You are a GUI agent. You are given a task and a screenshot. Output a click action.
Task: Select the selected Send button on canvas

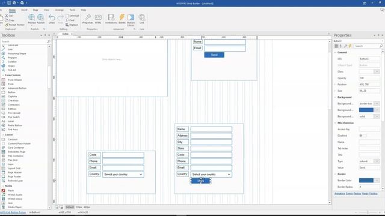coord(200,181)
